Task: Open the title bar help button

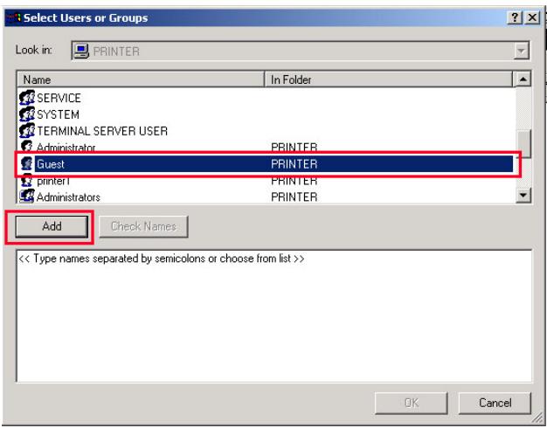Action: (514, 17)
